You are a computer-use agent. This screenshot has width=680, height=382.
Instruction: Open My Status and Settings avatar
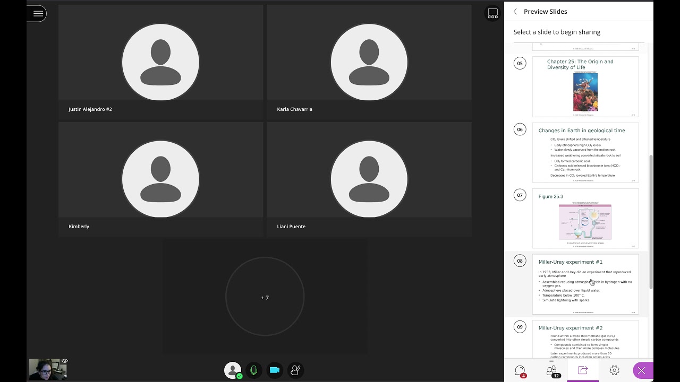pyautogui.click(x=233, y=370)
